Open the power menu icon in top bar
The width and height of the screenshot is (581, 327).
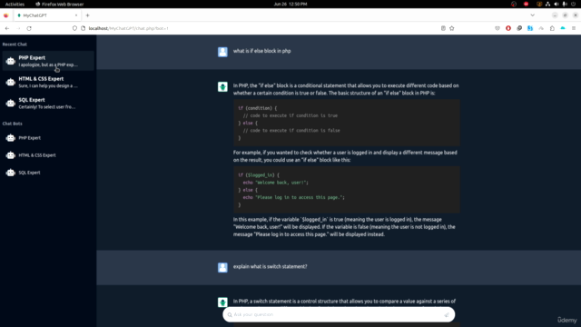(x=573, y=4)
